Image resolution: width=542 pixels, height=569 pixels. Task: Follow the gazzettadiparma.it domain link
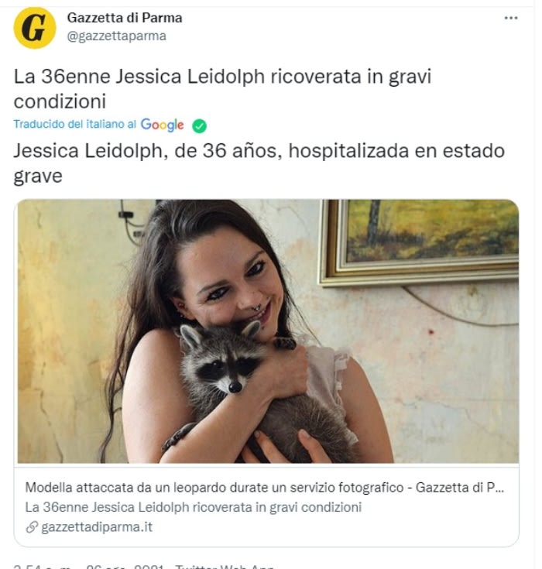pos(97,526)
